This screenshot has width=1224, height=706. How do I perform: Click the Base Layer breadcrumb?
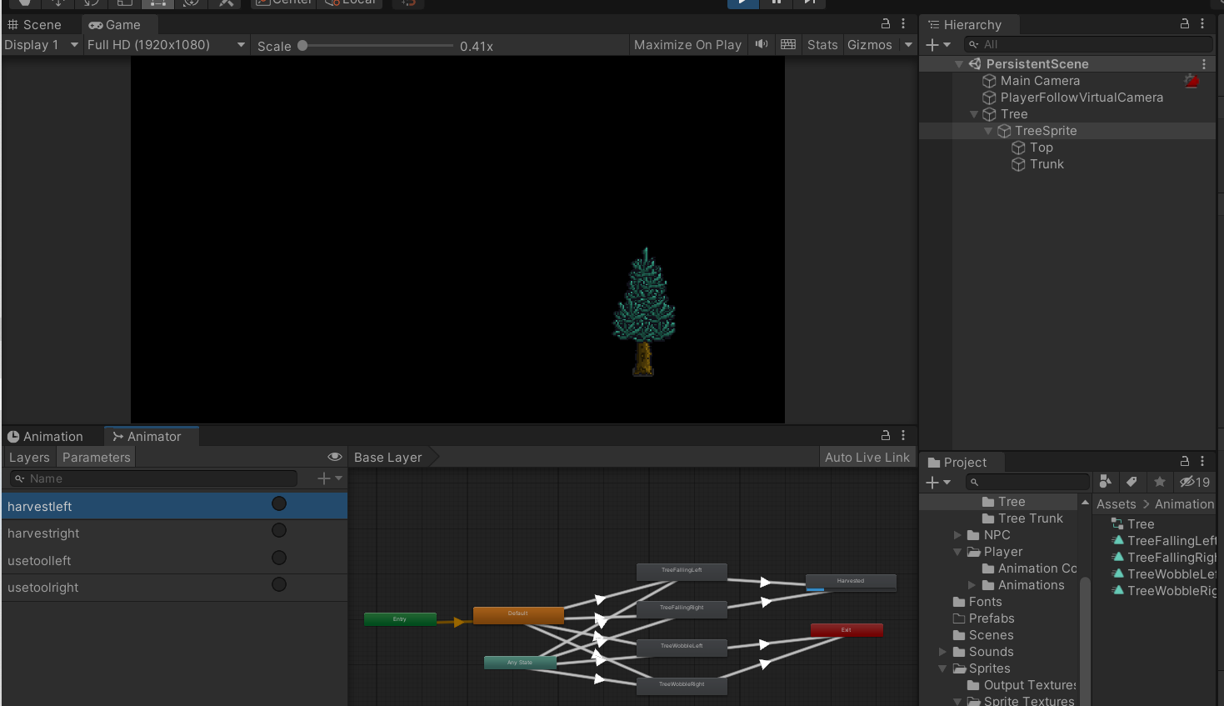[388, 458]
